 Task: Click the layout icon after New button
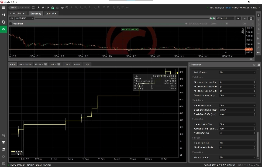pyautogui.click(x=34, y=8)
